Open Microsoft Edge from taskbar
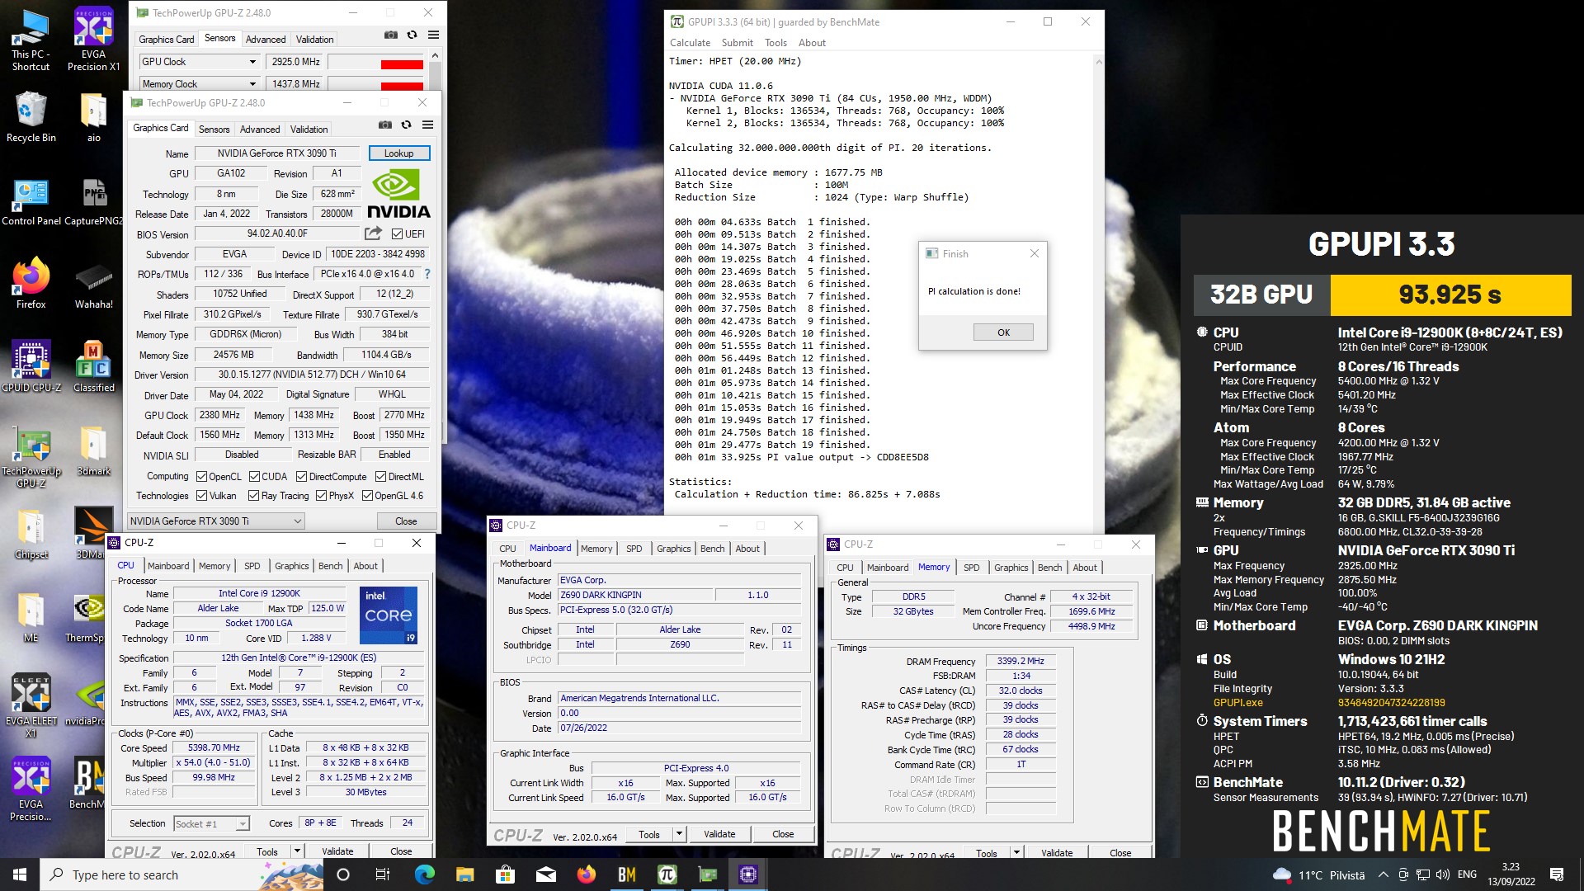Viewport: 1584px width, 891px height. coord(425,874)
